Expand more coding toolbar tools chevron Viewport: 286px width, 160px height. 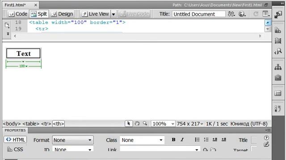point(8,34)
